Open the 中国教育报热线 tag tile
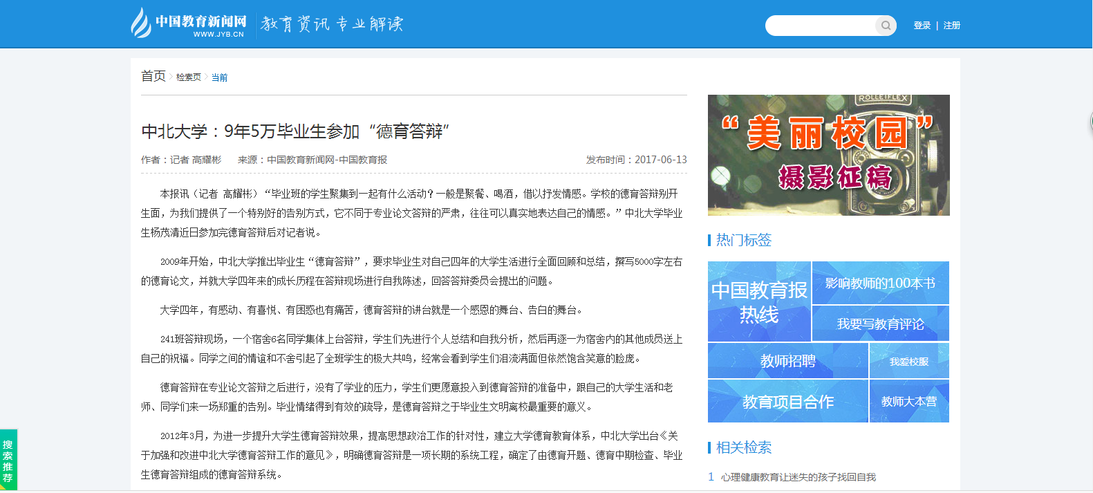 click(759, 301)
